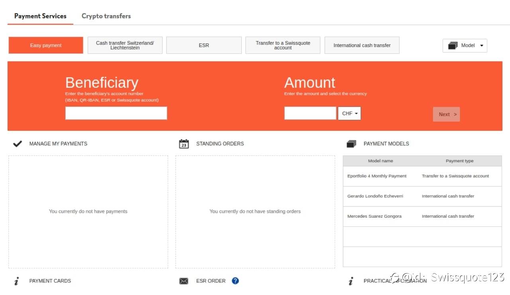Click the Payment Models stacked cards icon
Viewport: 510px width, 295px height.
[x=351, y=144]
